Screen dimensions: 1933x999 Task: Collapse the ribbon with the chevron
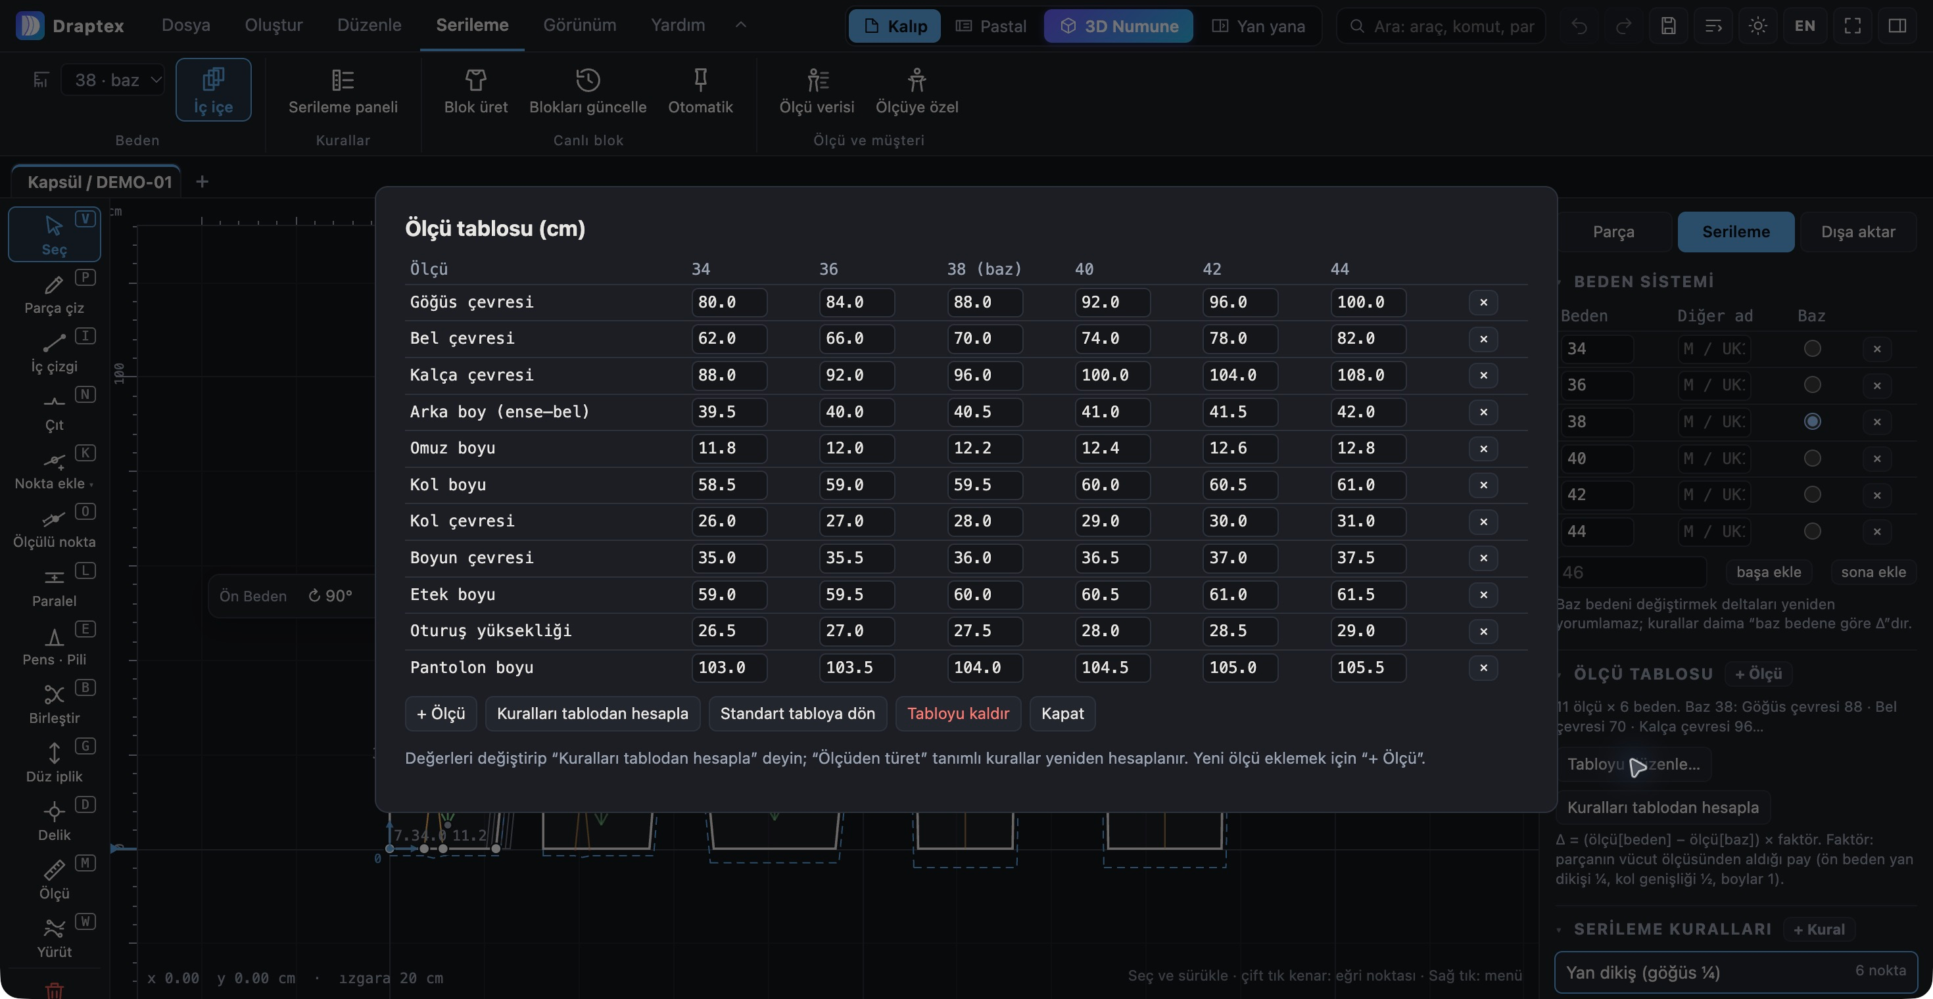click(x=740, y=25)
